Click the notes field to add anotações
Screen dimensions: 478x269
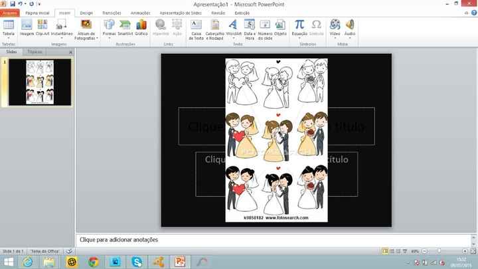click(x=273, y=240)
